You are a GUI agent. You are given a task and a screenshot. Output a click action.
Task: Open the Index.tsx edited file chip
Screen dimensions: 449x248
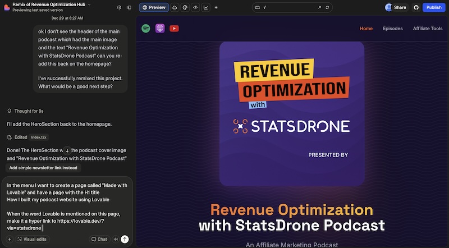coord(39,137)
